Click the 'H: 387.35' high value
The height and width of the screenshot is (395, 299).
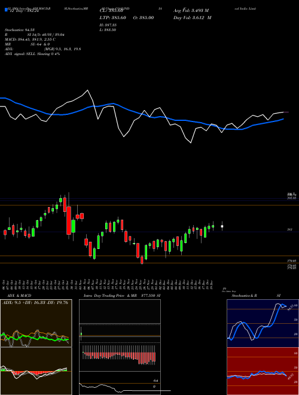tap(108, 25)
